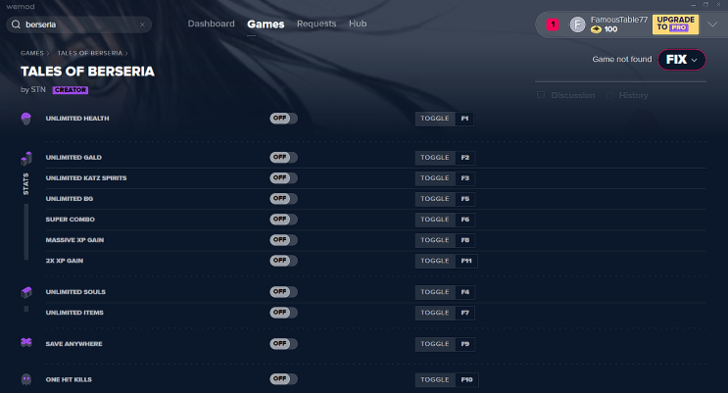This screenshot has height=393, width=728.
Task: Toggle Unlimited Gald switch
Action: [x=283, y=158]
